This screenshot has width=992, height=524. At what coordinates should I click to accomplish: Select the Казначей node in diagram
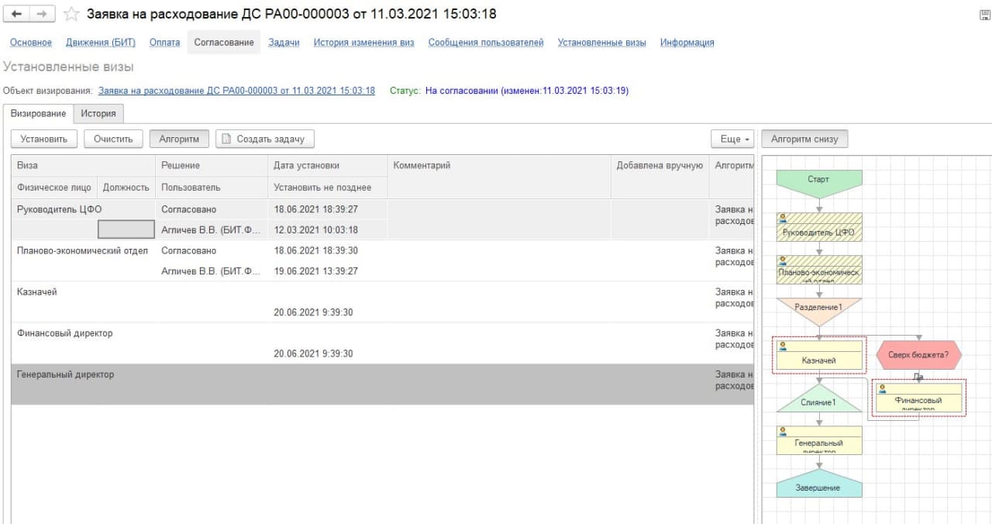[818, 360]
